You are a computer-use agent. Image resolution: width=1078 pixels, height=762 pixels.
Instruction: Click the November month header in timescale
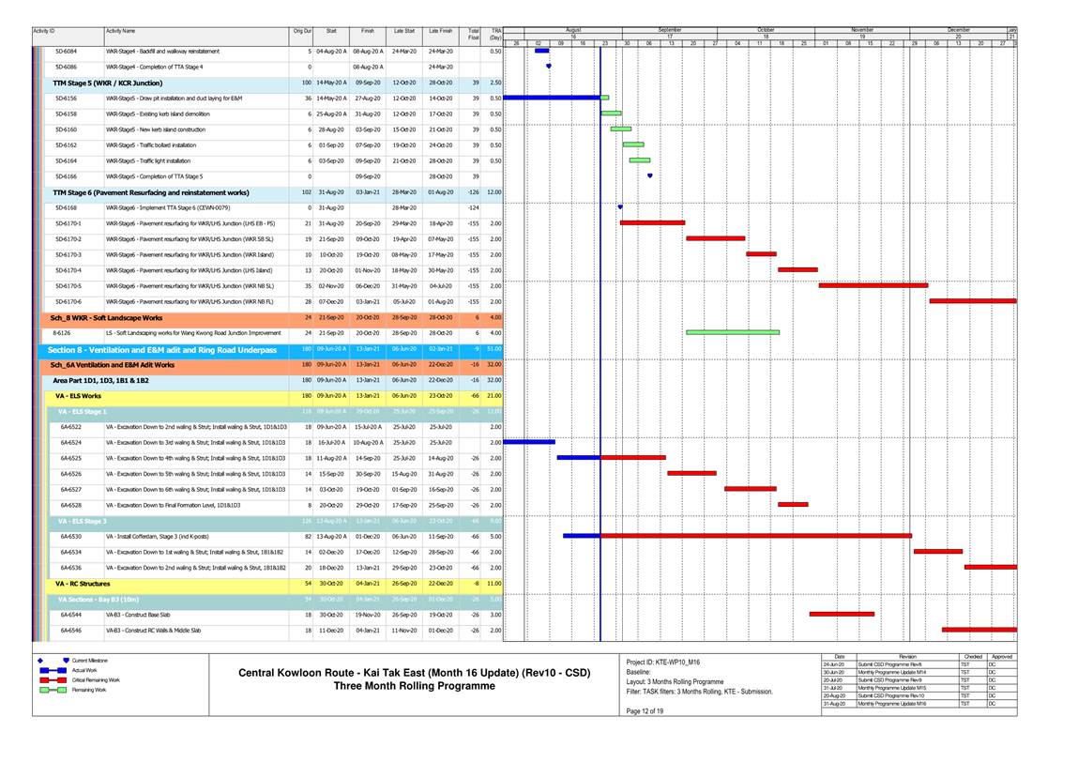861,30
